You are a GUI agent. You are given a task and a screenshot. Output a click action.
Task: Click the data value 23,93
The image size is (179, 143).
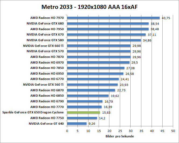click(124, 85)
